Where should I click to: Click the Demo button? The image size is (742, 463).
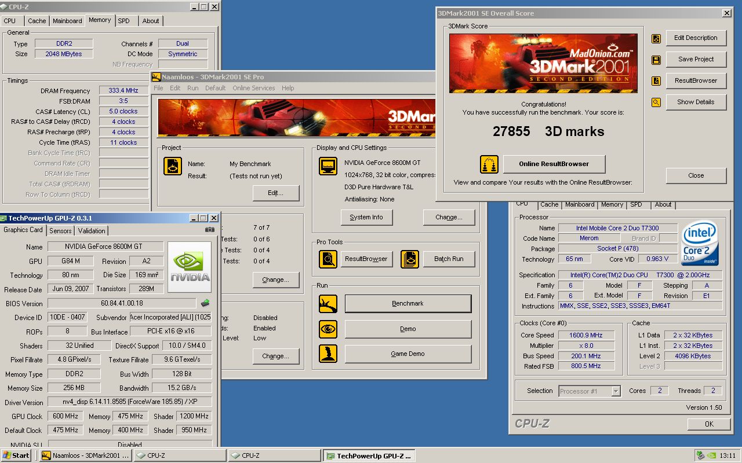408,329
